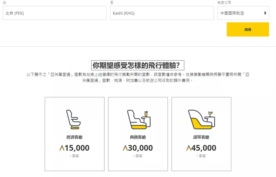
Task: Click the 頭等客艙 cabin label
Action: [202, 137]
